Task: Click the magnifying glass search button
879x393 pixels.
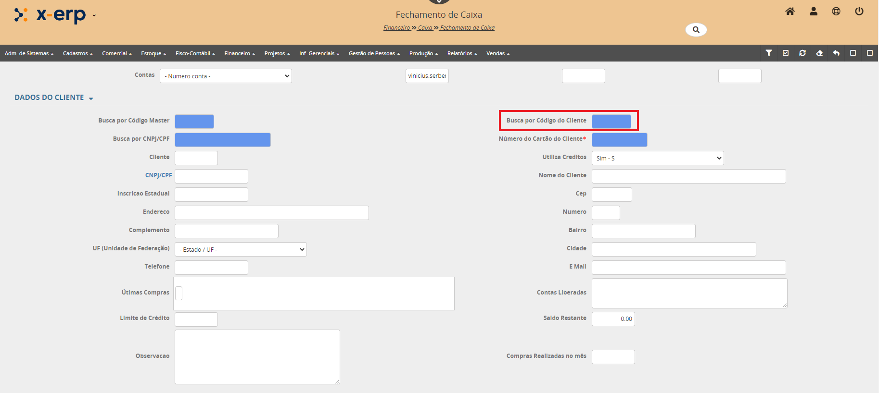Action: (696, 30)
